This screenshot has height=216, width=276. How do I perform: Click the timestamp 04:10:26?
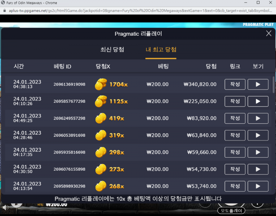pyautogui.click(x=23, y=104)
